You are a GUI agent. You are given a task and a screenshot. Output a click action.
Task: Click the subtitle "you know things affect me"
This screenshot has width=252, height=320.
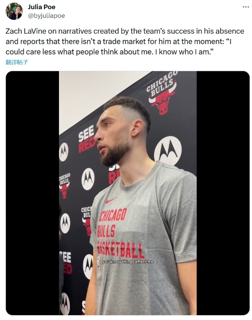128,262
